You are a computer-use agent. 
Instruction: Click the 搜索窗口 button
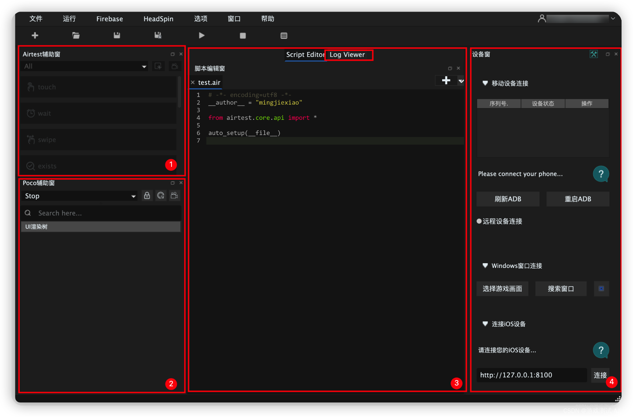click(x=561, y=289)
